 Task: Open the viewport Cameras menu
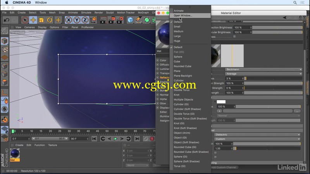[29, 27]
